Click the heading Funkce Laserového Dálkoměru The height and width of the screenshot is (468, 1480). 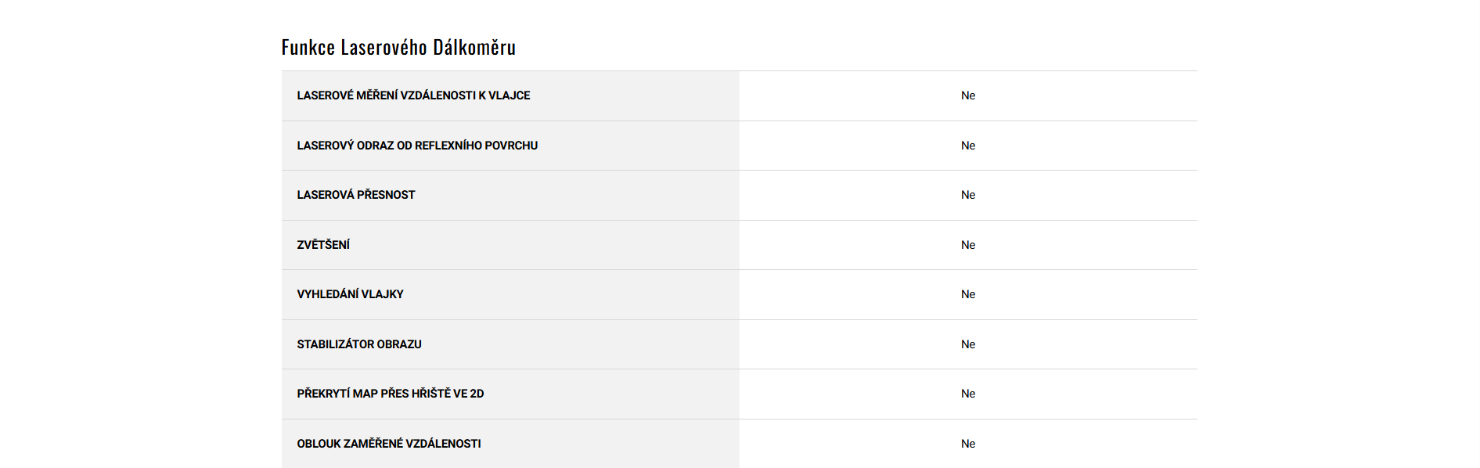coord(398,48)
